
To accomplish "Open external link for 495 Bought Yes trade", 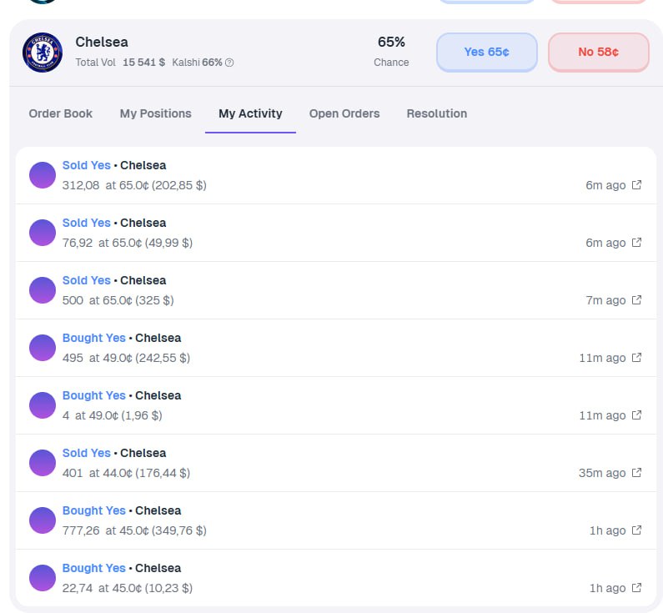I will (636, 358).
